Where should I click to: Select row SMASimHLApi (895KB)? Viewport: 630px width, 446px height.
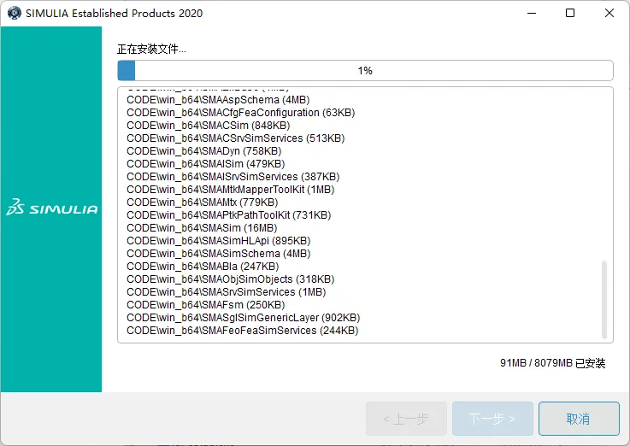point(219,241)
